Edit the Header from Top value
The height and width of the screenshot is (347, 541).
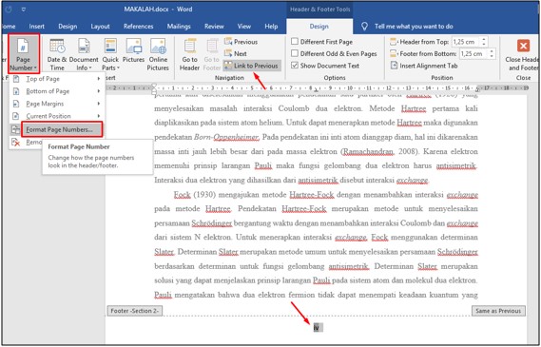[465, 42]
